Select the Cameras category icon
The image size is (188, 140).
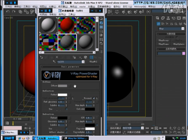coord(172,24)
